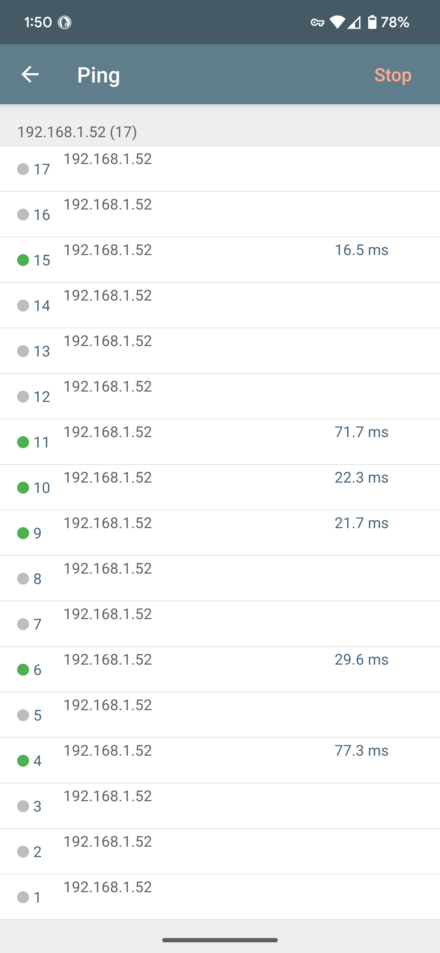Stop the running ping
The image size is (440, 953).
pos(393,75)
